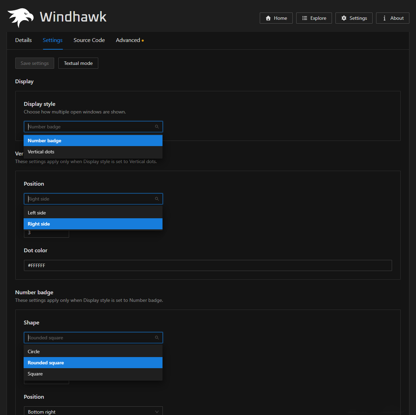The height and width of the screenshot is (415, 416).
Task: Open the Source Code tab
Action: click(89, 40)
